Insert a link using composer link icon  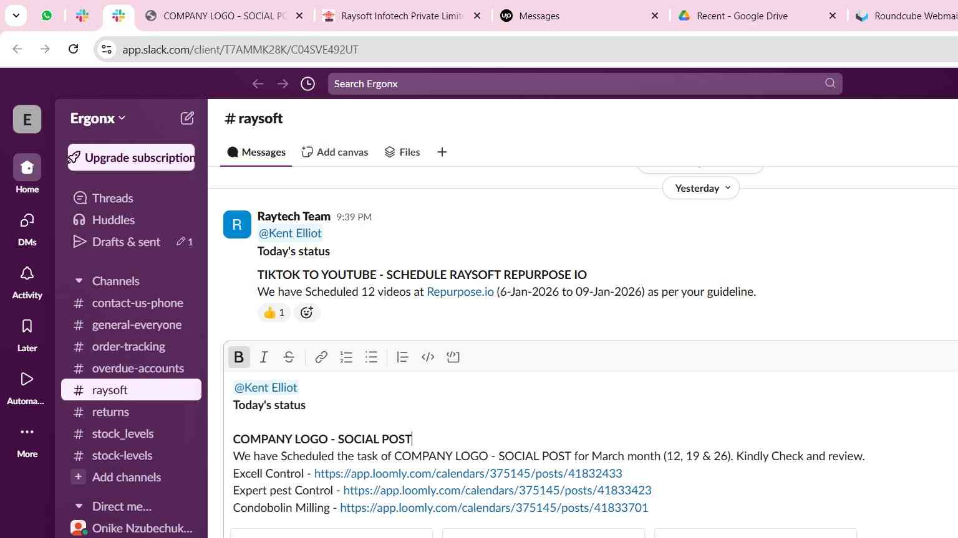pos(321,357)
